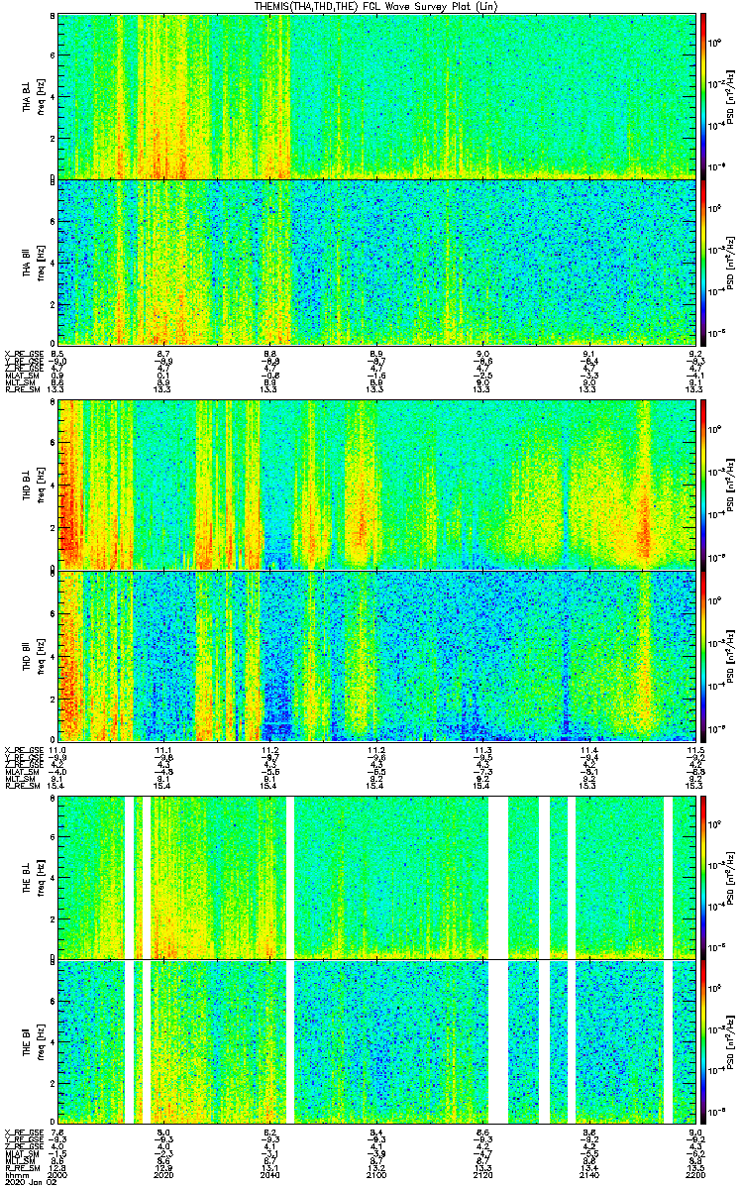This screenshot has height=1189, width=743.
Task: Pick the THE B-perpendicular spectrogram panel
Action: [376, 877]
